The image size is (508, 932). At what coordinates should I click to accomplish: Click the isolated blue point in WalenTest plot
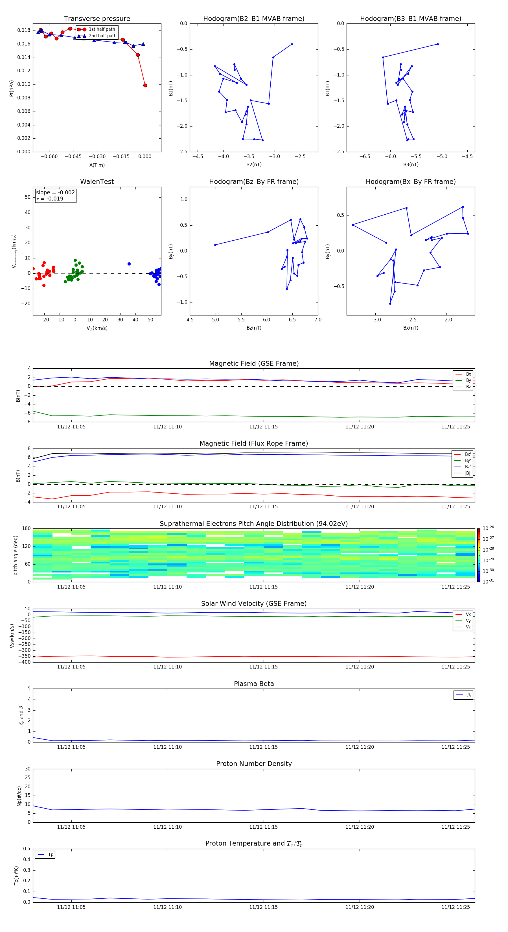coord(129,264)
